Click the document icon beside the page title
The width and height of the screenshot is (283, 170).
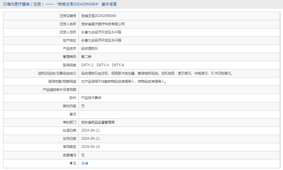pyautogui.click(x=4, y=4)
